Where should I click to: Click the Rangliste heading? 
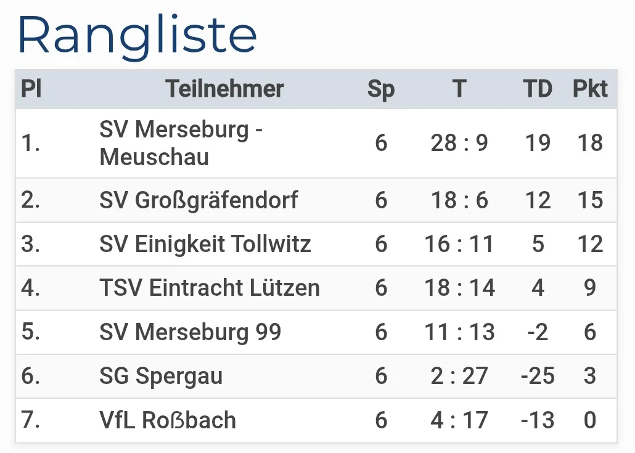[x=137, y=36]
